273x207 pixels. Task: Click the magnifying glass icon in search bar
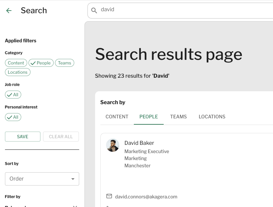94,10
